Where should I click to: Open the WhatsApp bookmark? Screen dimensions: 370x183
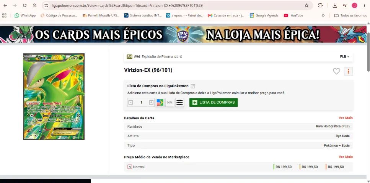[25, 15]
